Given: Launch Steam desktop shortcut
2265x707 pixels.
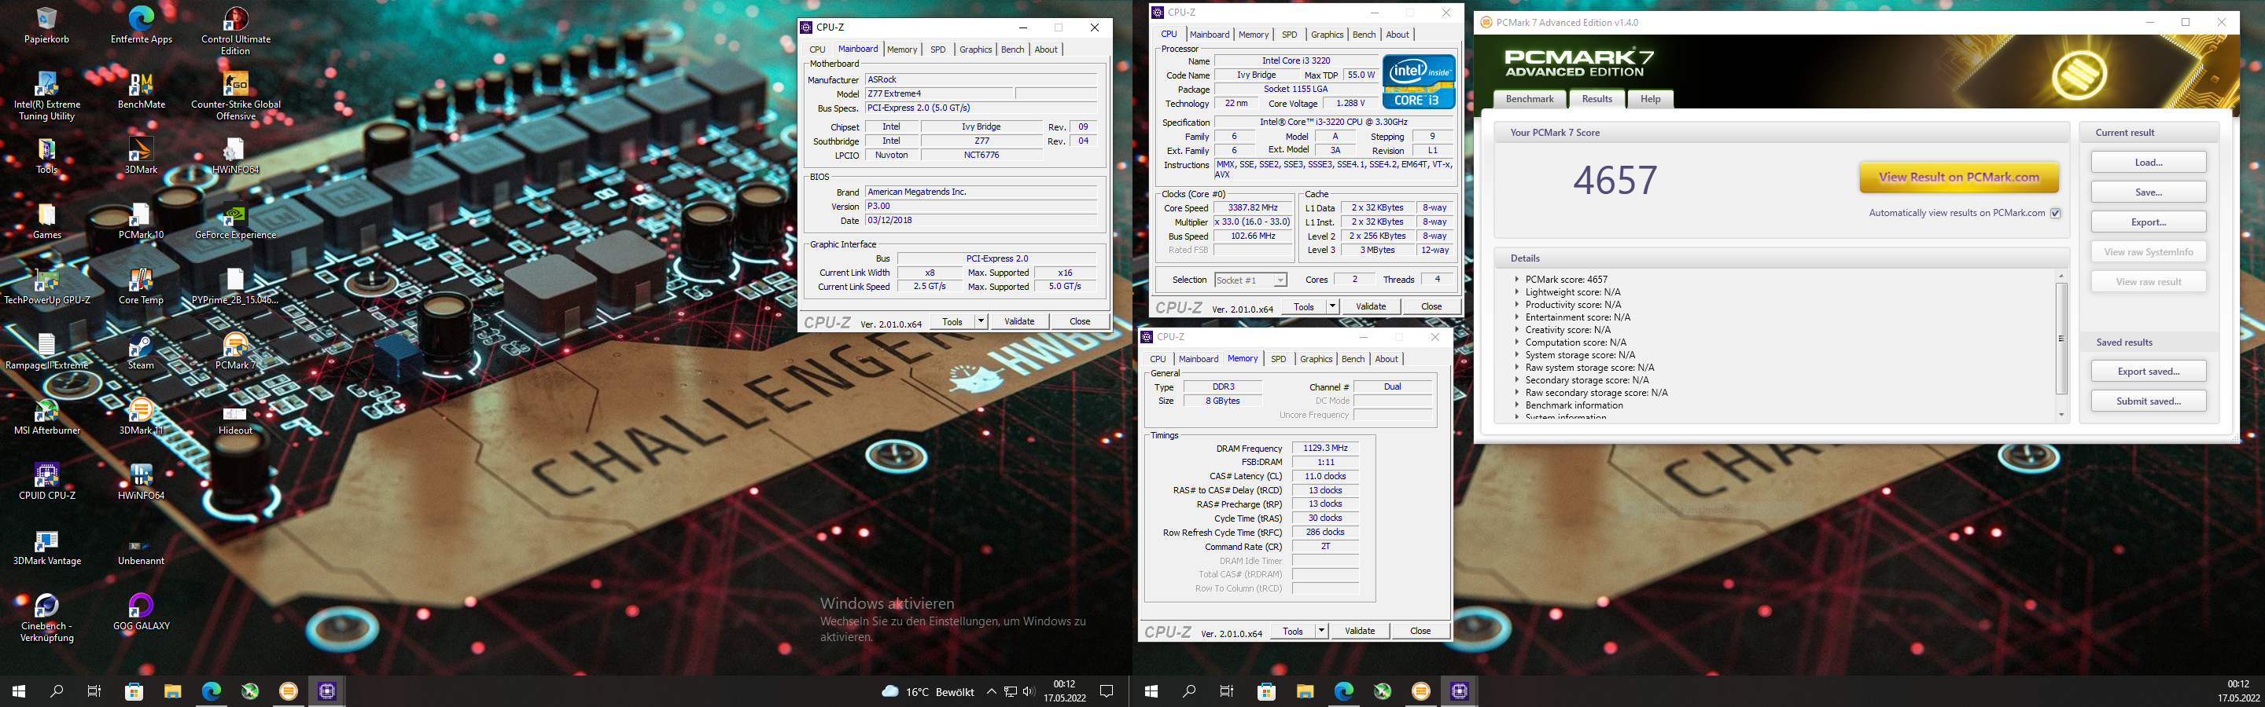Looking at the screenshot, I should point(141,351).
